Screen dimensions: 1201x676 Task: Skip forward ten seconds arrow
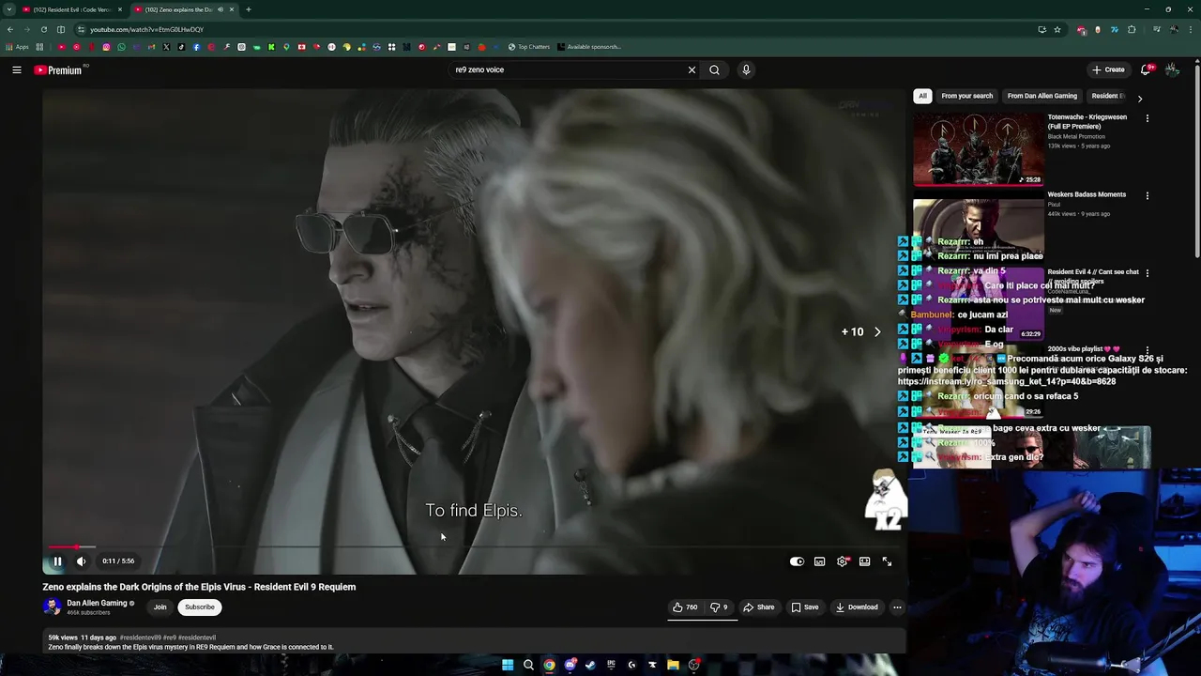point(877,331)
